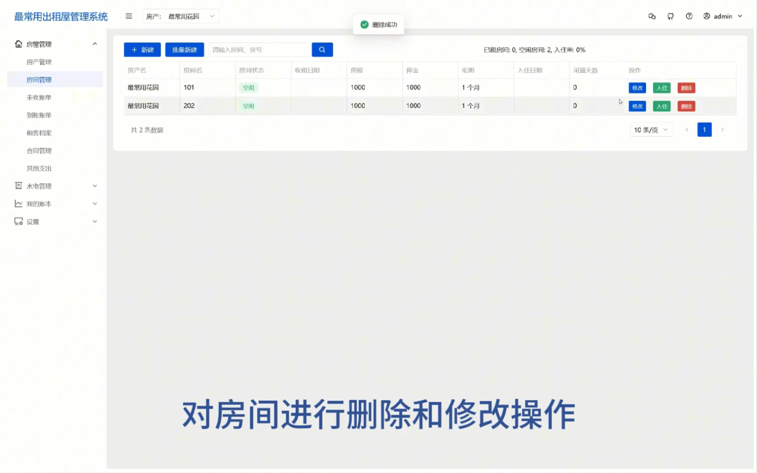The width and height of the screenshot is (757, 473).
Task: Toggle the sidebar hamburger menu icon
Action: [x=129, y=16]
